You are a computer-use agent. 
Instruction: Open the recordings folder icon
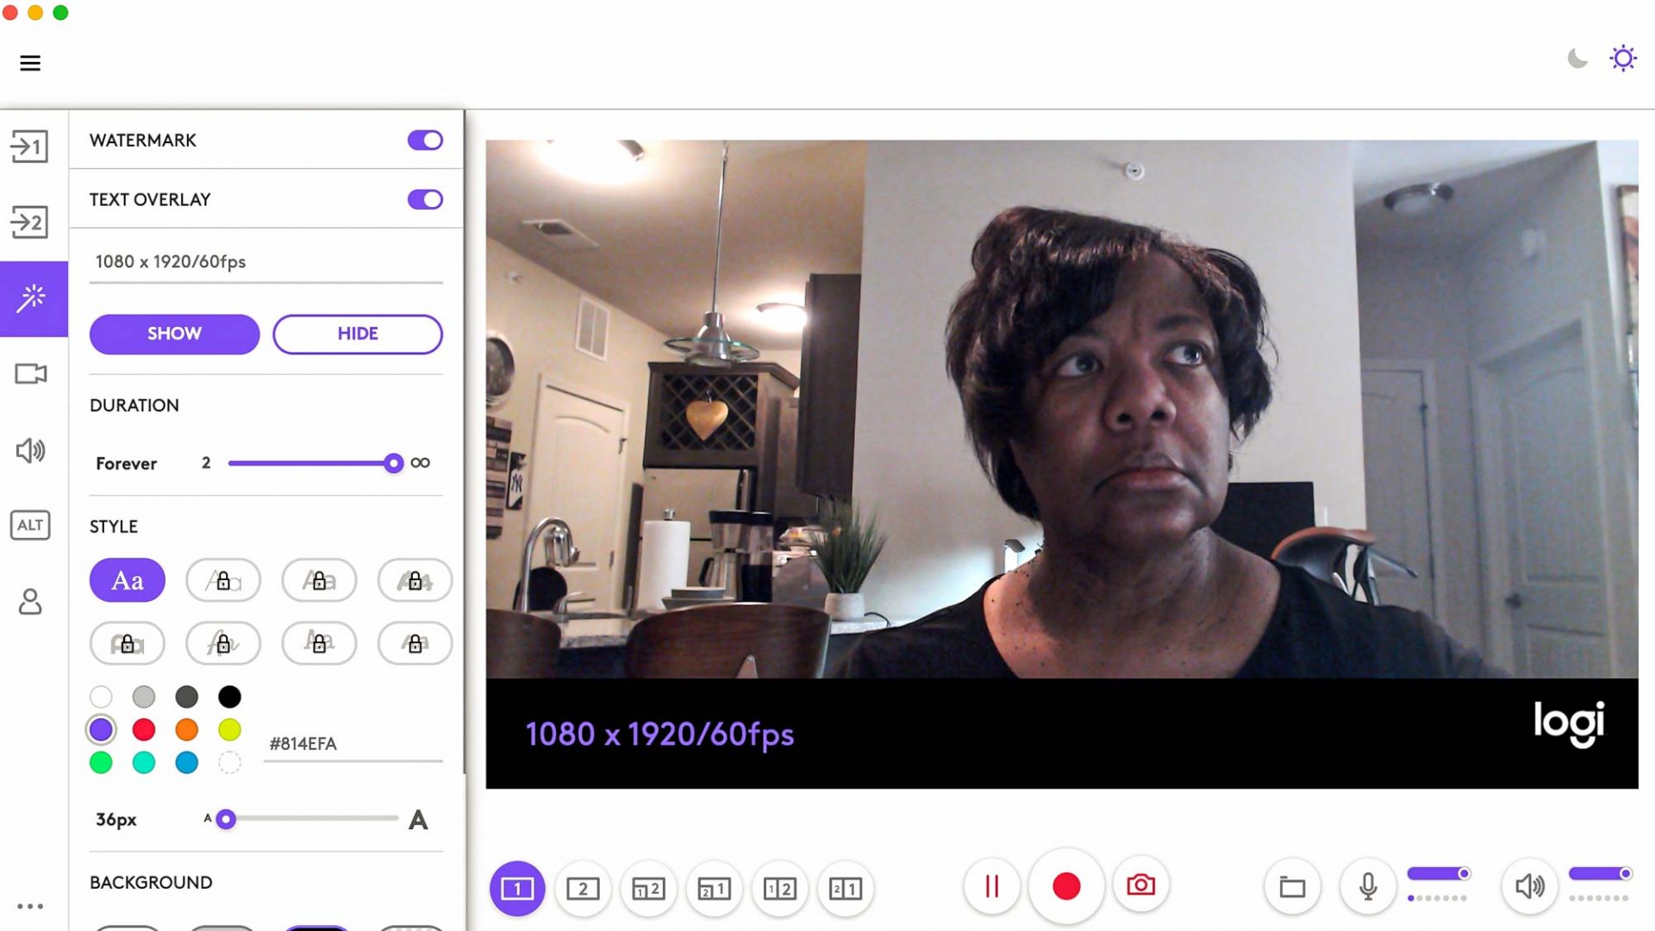[x=1291, y=887]
